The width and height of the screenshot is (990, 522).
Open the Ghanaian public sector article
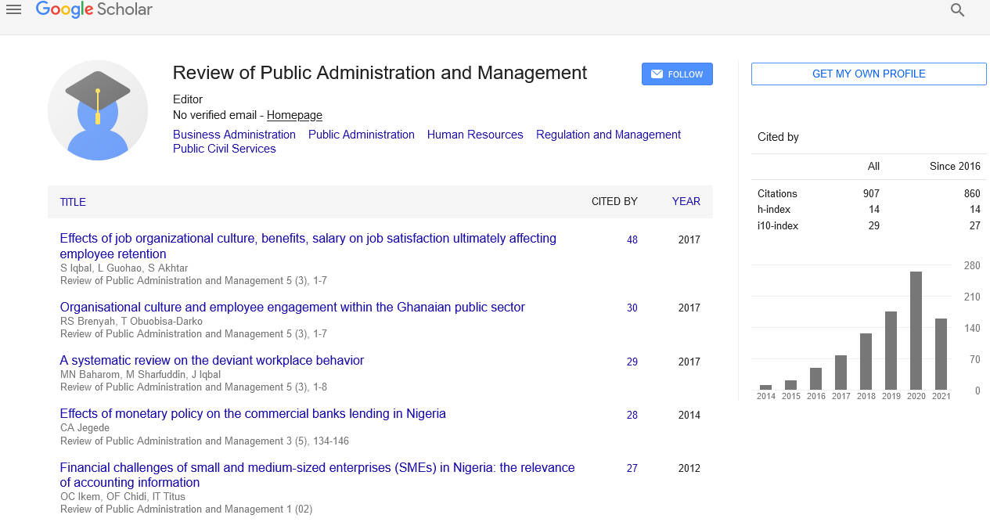click(292, 308)
